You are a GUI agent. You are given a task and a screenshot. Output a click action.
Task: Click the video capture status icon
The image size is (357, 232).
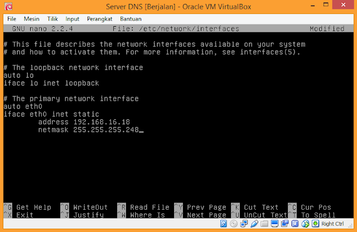coord(285,224)
